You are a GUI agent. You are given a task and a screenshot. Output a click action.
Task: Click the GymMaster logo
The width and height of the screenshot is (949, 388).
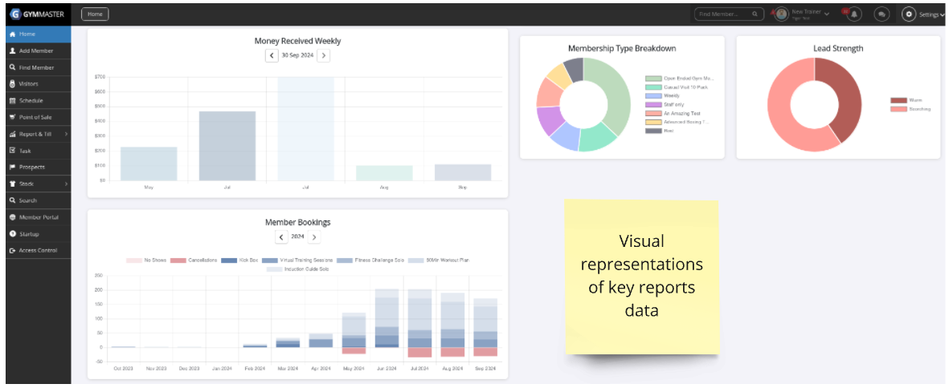38,14
